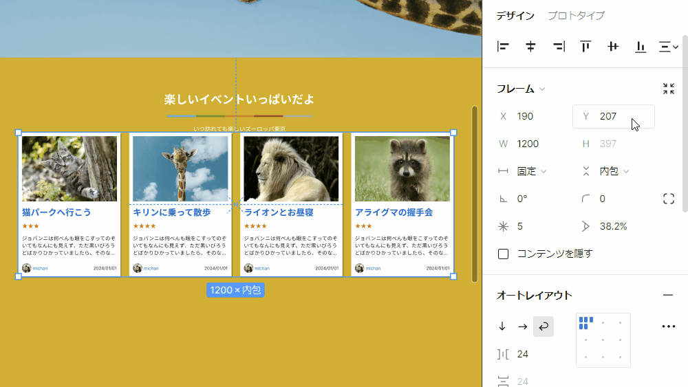Click the アライグマの握手会 title
Viewport: 688px width, 387px height.
coord(394,212)
